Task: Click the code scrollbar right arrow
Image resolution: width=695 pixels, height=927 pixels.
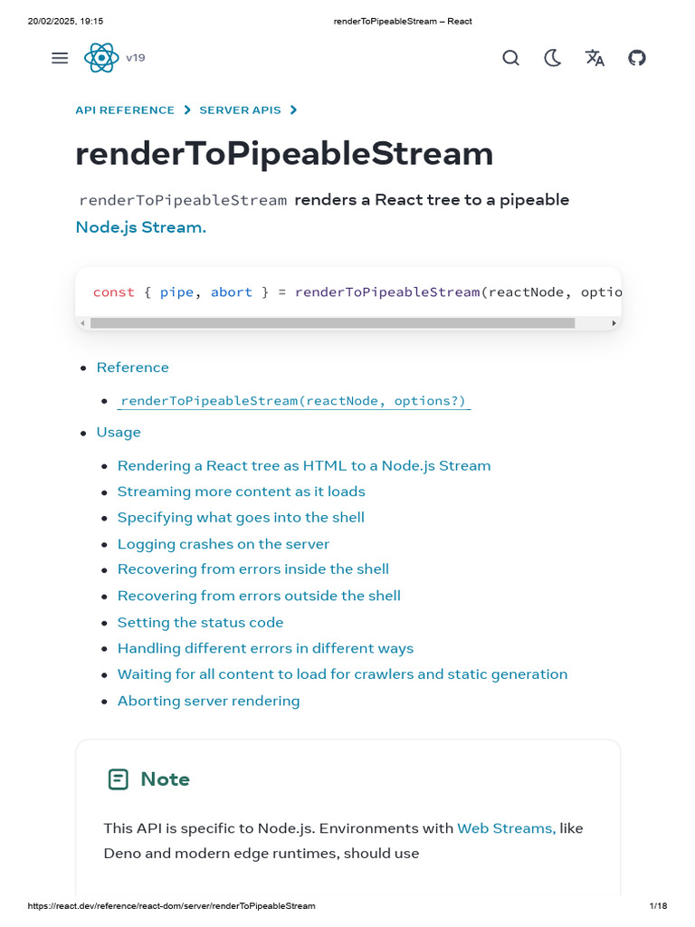Action: click(x=614, y=323)
